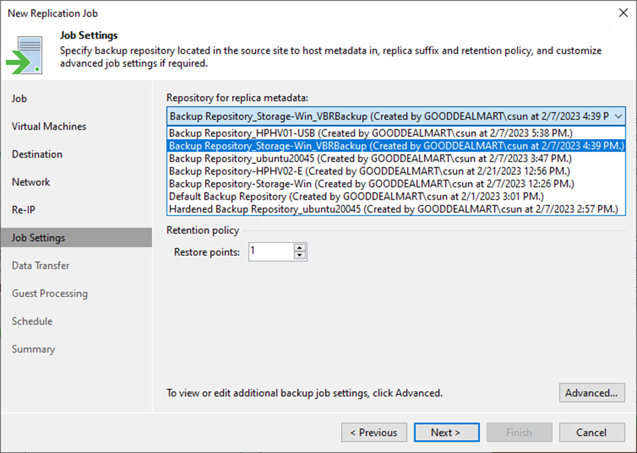
Task: View the Summary step
Action: coord(33,349)
